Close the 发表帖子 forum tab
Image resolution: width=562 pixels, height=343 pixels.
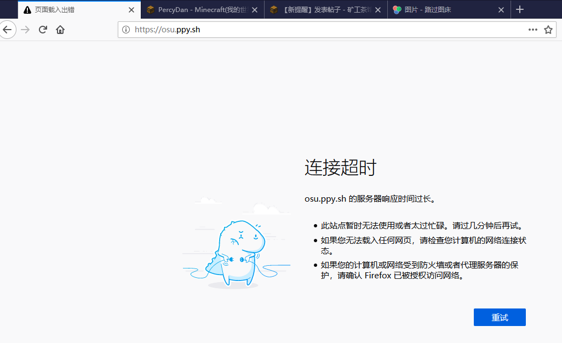pos(378,10)
